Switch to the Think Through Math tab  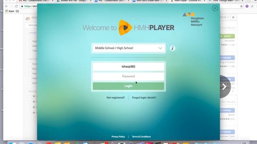[x=226, y=1]
